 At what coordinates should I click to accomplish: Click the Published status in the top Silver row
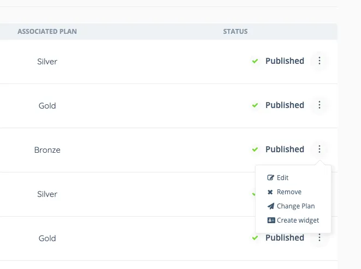click(x=285, y=61)
